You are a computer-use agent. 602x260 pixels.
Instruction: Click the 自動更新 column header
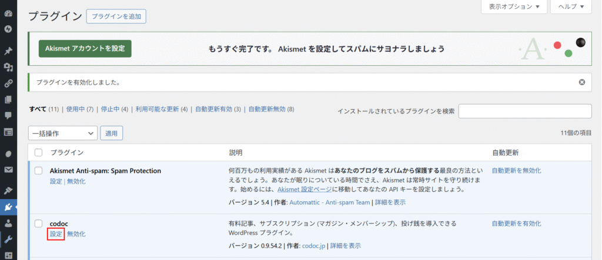point(505,153)
